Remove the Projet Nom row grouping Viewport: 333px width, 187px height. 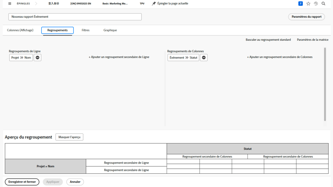(x=38, y=58)
